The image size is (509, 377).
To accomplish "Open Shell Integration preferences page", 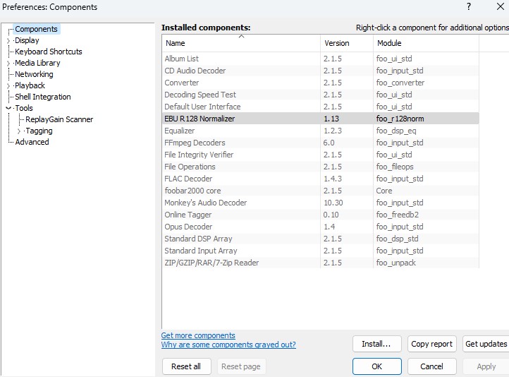I will 43,97.
